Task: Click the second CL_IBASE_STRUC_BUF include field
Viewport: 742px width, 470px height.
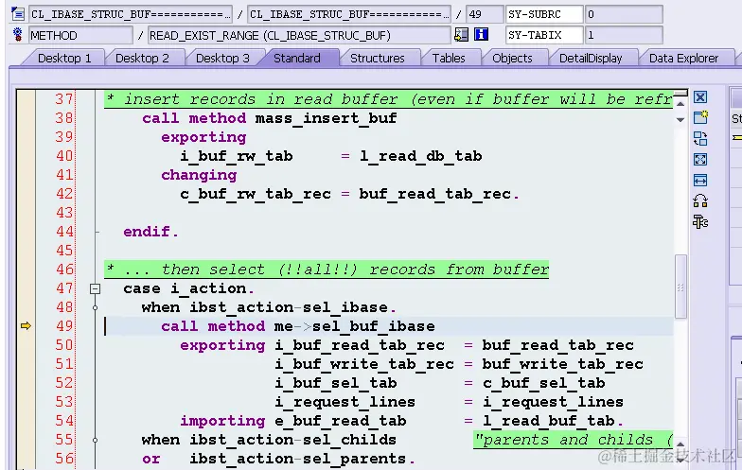Action: point(348,14)
